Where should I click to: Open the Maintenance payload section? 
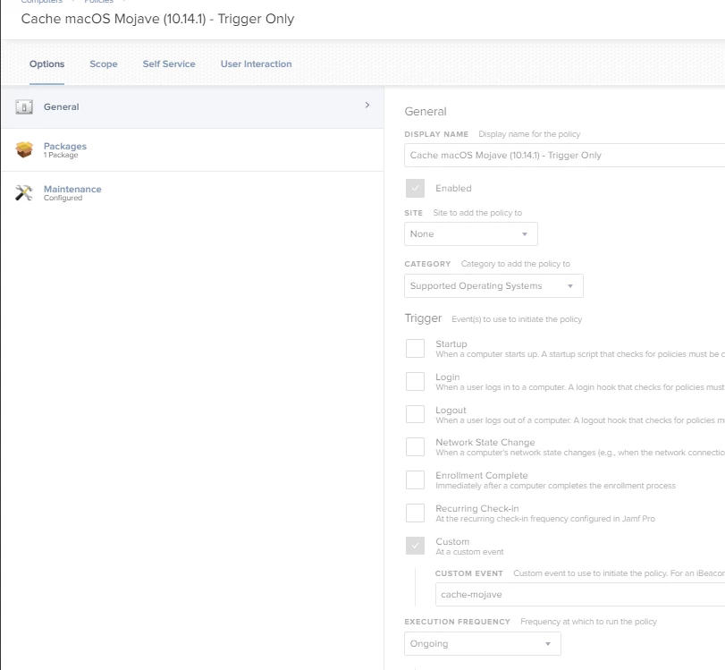[192, 193]
